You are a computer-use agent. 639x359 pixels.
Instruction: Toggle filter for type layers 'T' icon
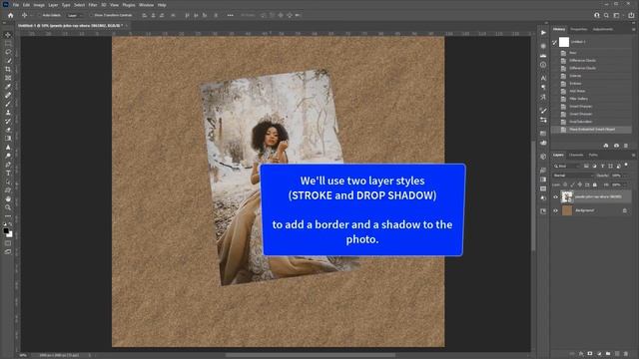pyautogui.click(x=602, y=167)
